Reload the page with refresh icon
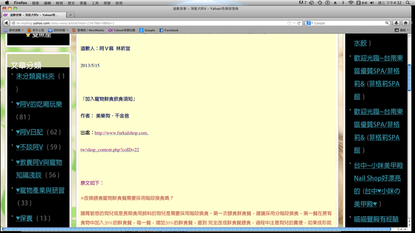The image size is (415, 233). tap(299, 23)
